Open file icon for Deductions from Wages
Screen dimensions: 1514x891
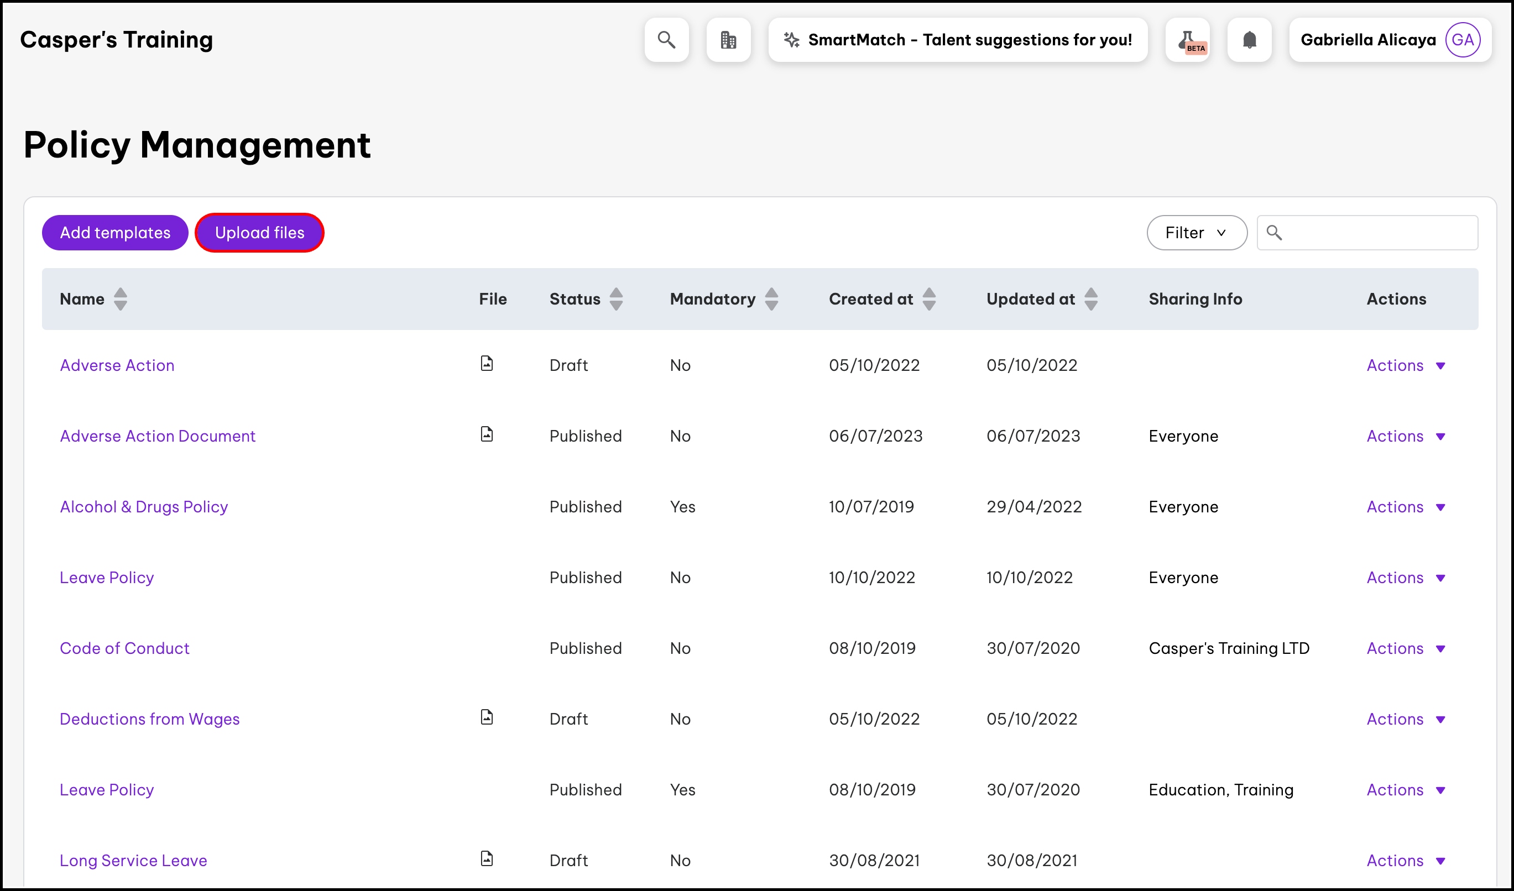tap(487, 717)
